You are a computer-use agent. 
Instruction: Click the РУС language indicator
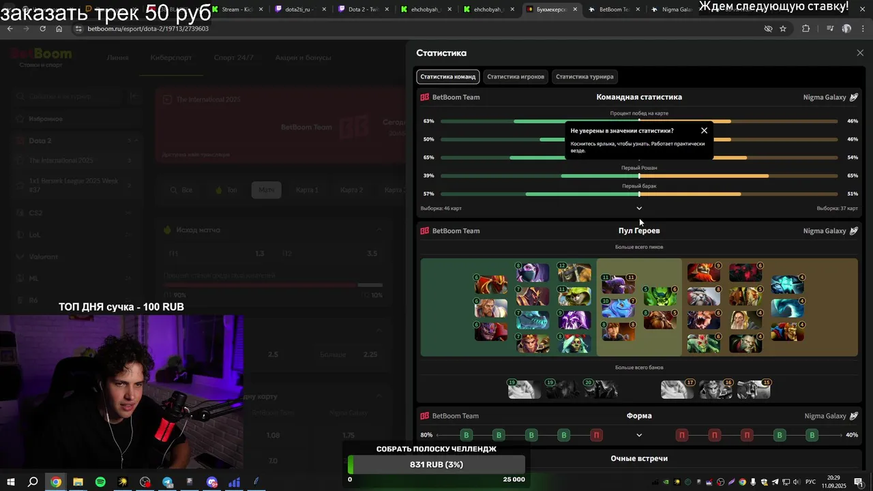pos(810,482)
